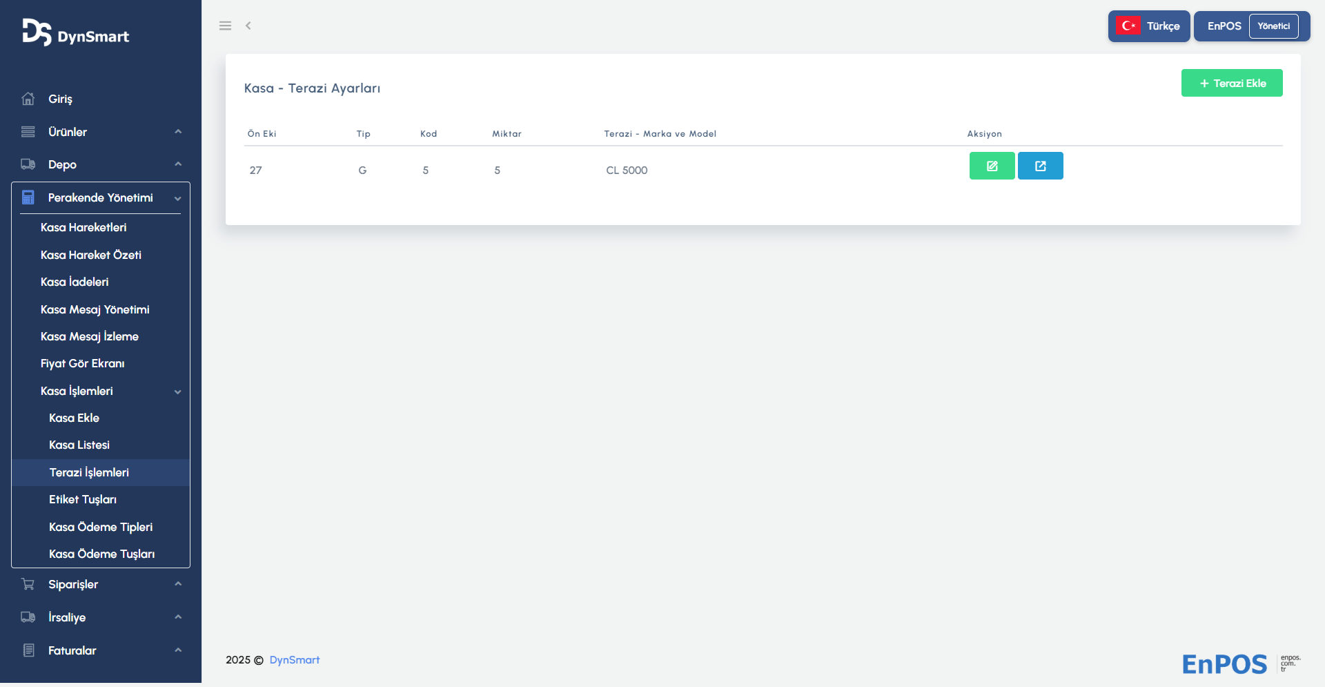Collapse the Kasa İşlemleri submenu
The height and width of the screenshot is (687, 1325).
[x=178, y=391]
